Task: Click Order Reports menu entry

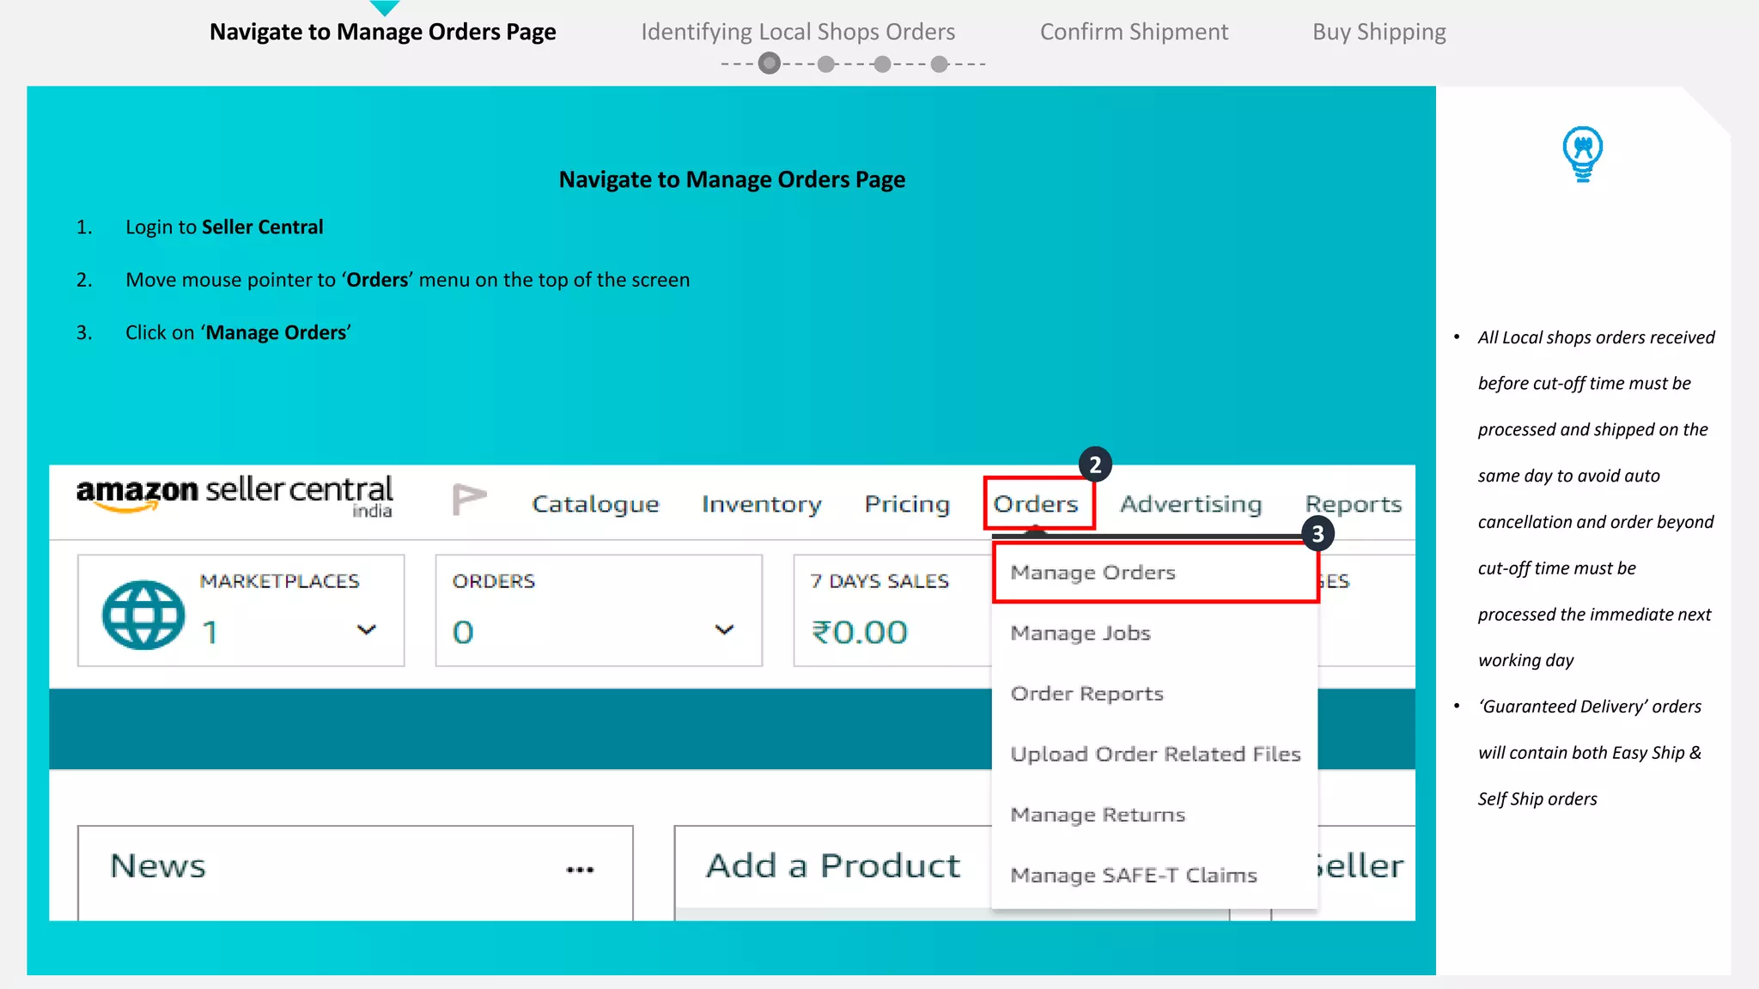Action: (x=1086, y=694)
